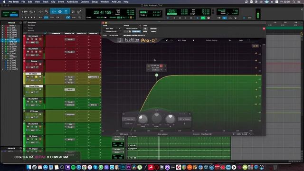Toggle Pro-Q 3 full screen mode

coord(248,40)
